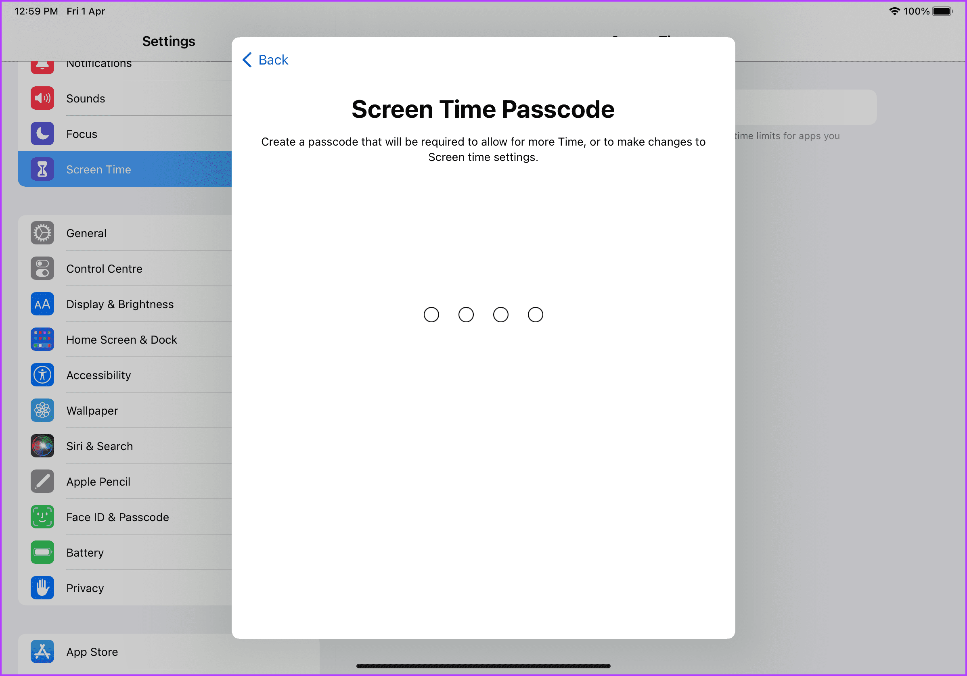Click the first passcode digit circle

(x=432, y=314)
